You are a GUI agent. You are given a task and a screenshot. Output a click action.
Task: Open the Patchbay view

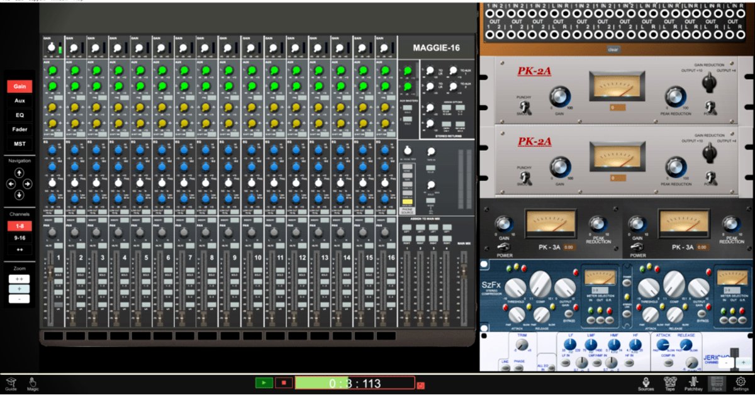693,383
